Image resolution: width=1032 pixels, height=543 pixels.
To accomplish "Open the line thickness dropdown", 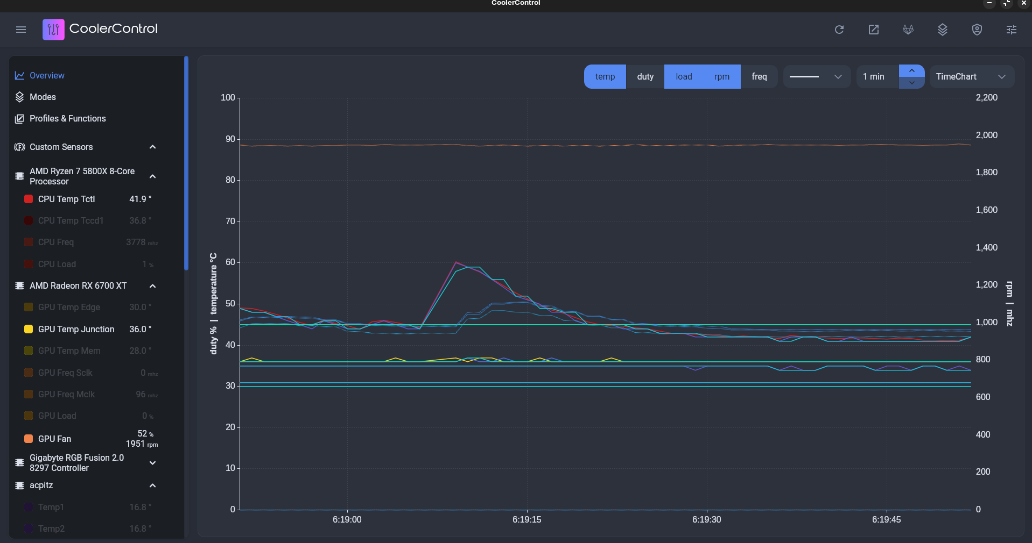I will click(816, 77).
